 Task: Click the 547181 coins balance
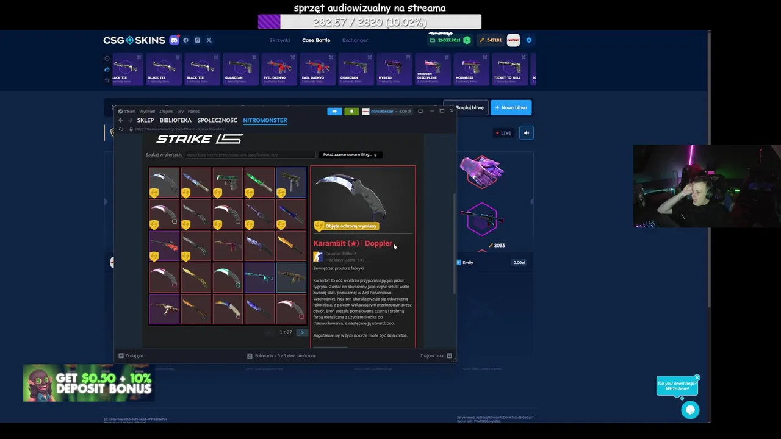pos(491,40)
